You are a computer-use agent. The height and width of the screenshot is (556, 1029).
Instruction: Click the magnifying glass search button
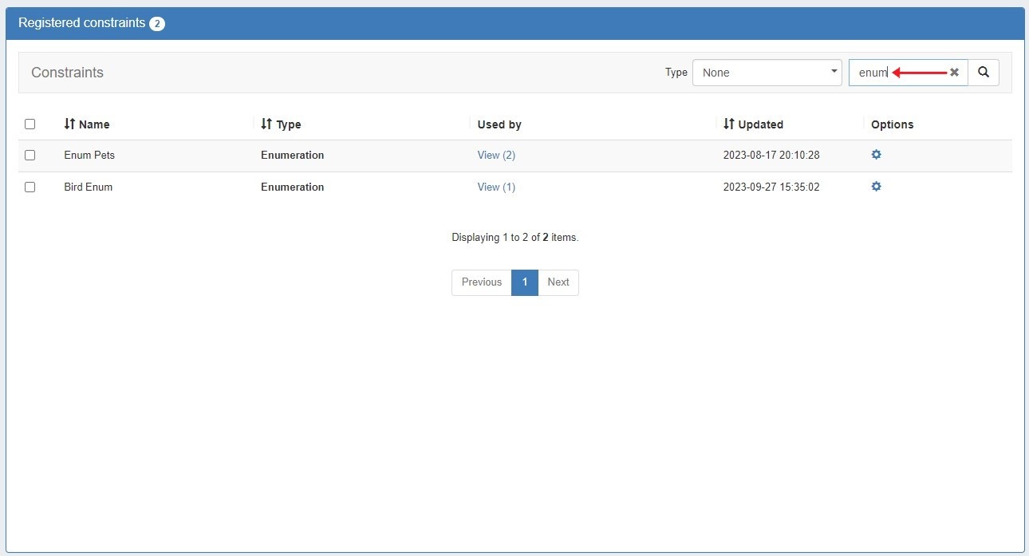(984, 73)
